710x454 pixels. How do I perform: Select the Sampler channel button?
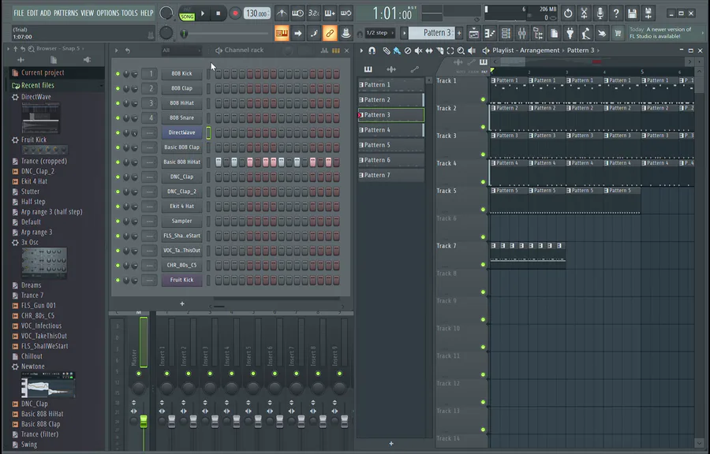click(181, 221)
